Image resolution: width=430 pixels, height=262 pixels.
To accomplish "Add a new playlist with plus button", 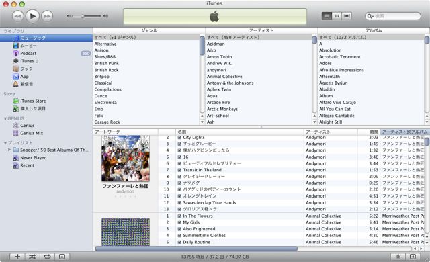I will (x=17, y=257).
